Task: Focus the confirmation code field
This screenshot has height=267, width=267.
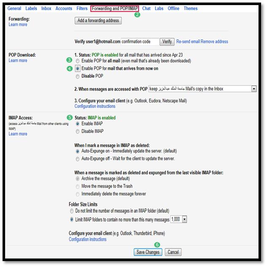Action: point(140,41)
